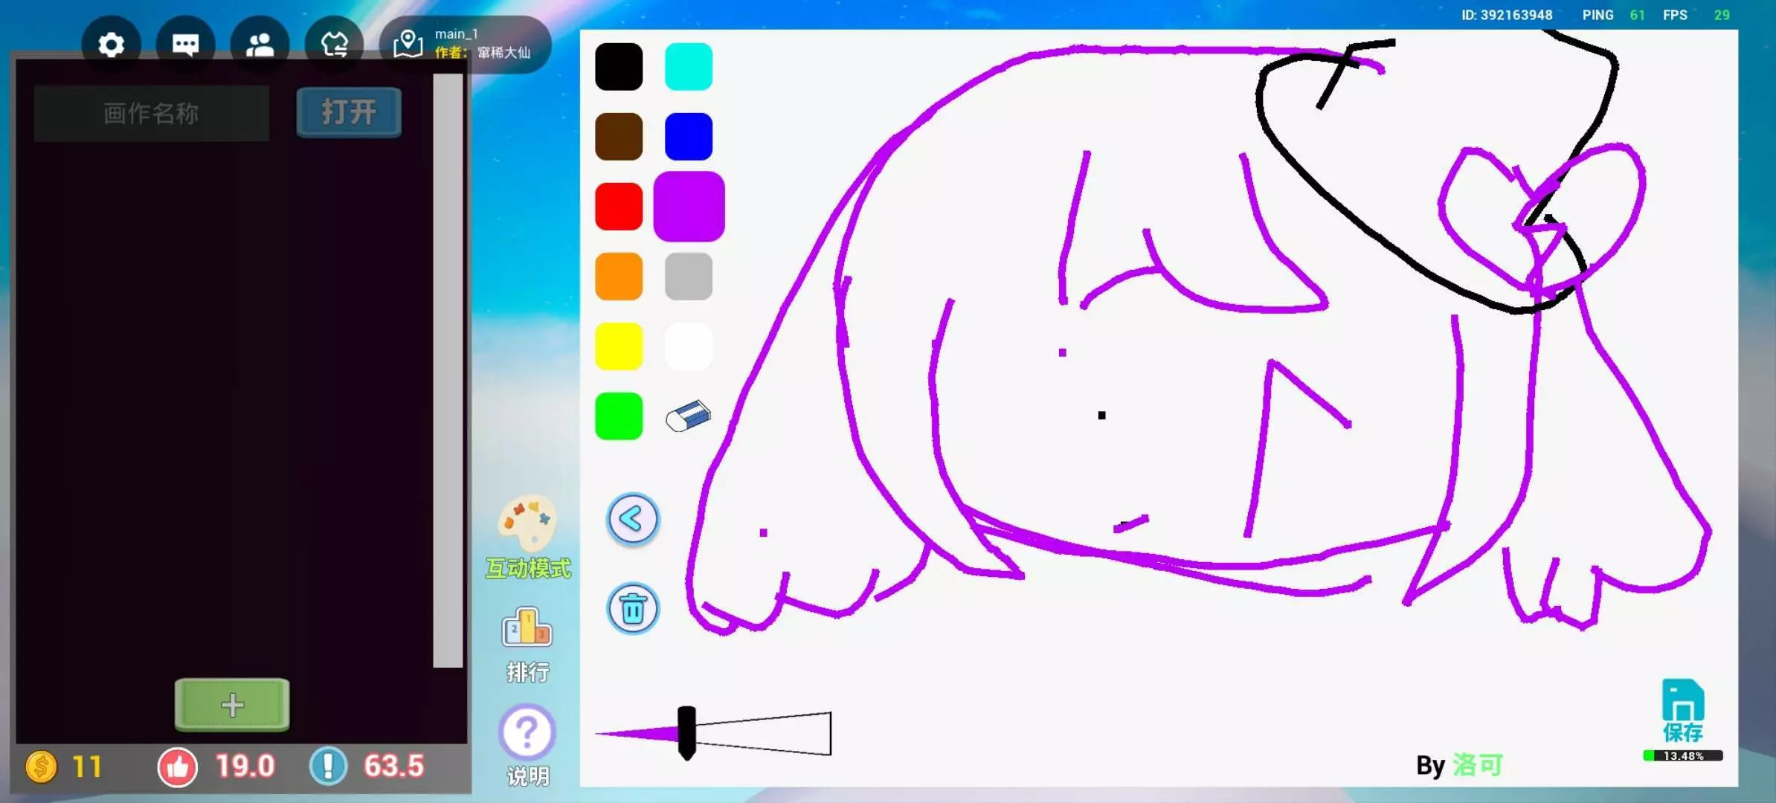
Task: Click the 打开 open button
Action: coord(349,112)
